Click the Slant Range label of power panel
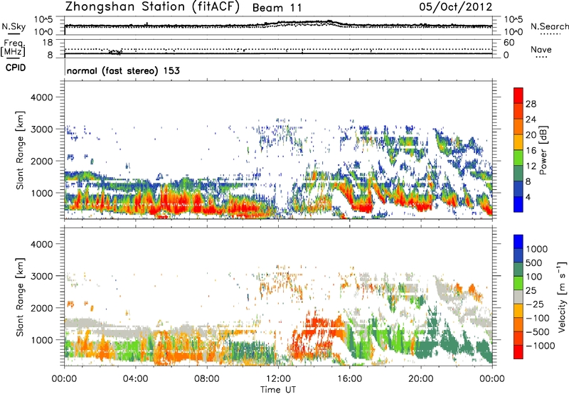This screenshot has width=569, height=394. (x=20, y=150)
